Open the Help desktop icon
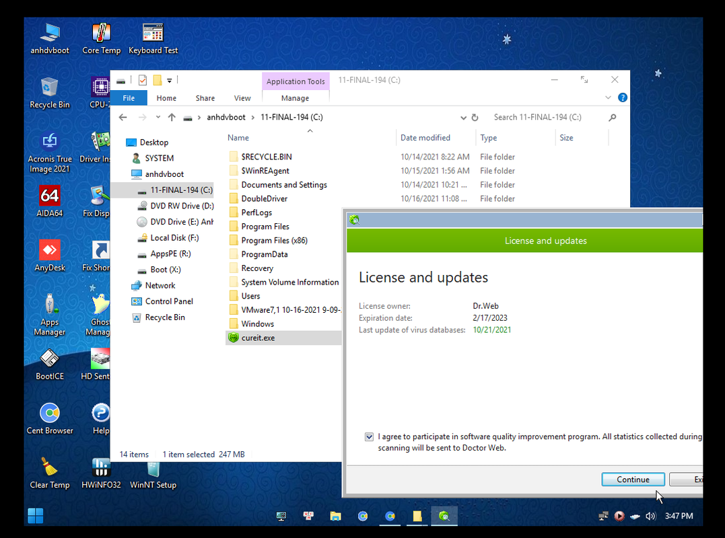This screenshot has height=538, width=725. 101,420
